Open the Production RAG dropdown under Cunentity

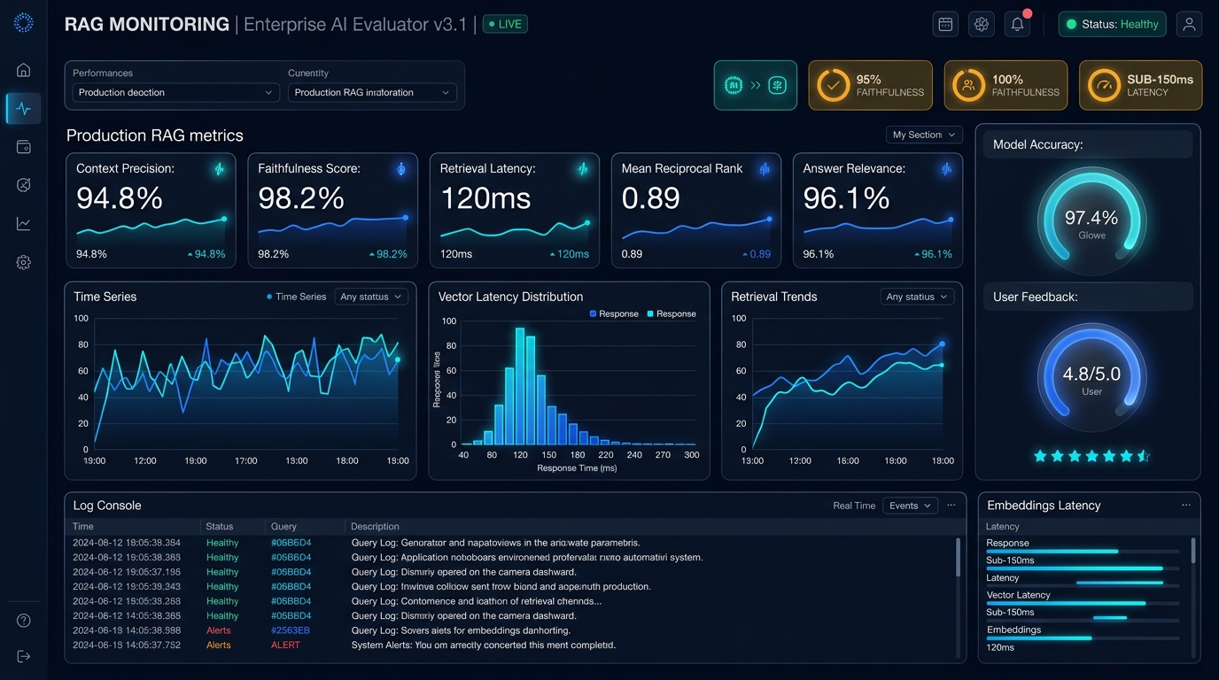coord(372,92)
